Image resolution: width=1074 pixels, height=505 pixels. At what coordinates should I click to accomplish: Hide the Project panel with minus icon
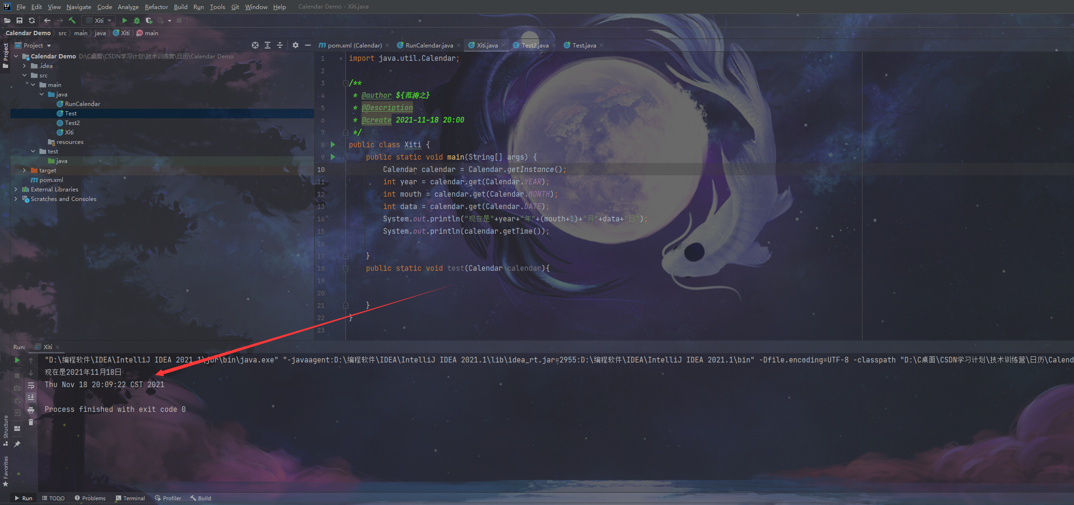tap(308, 45)
